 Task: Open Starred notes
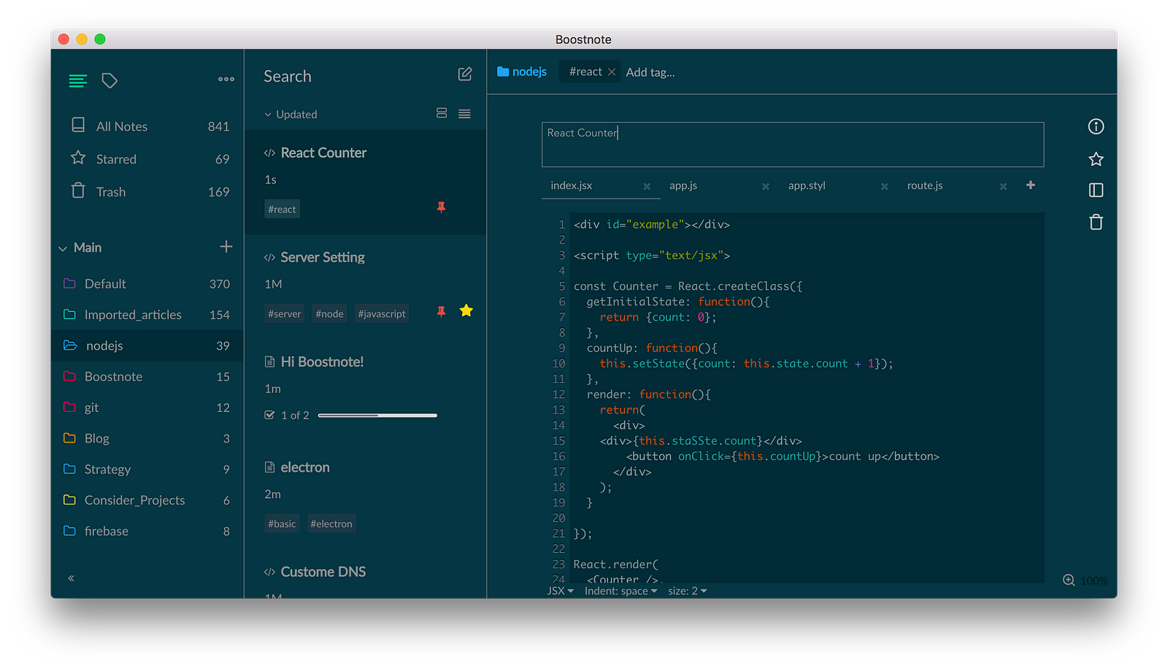tap(147, 159)
